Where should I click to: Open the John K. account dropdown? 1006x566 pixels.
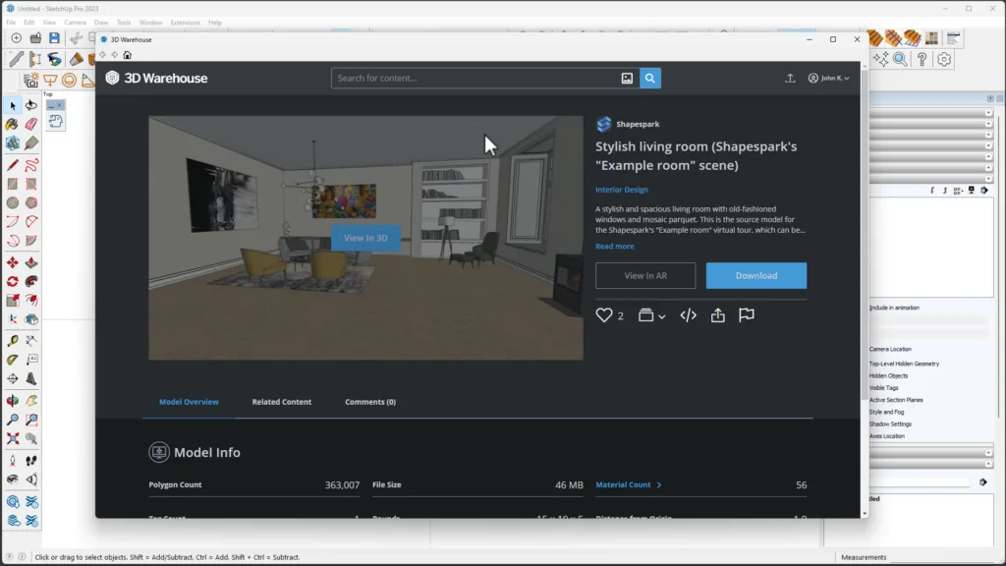[x=828, y=79]
